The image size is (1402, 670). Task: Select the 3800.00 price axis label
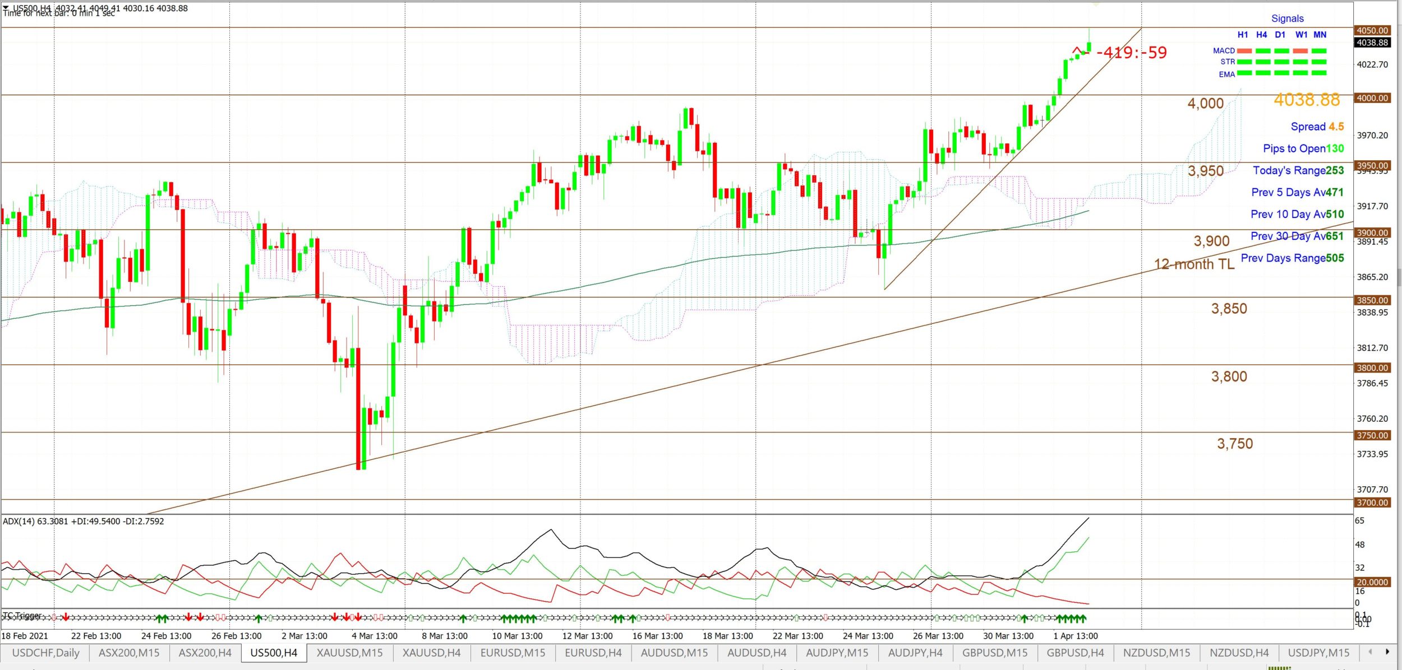tap(1372, 368)
